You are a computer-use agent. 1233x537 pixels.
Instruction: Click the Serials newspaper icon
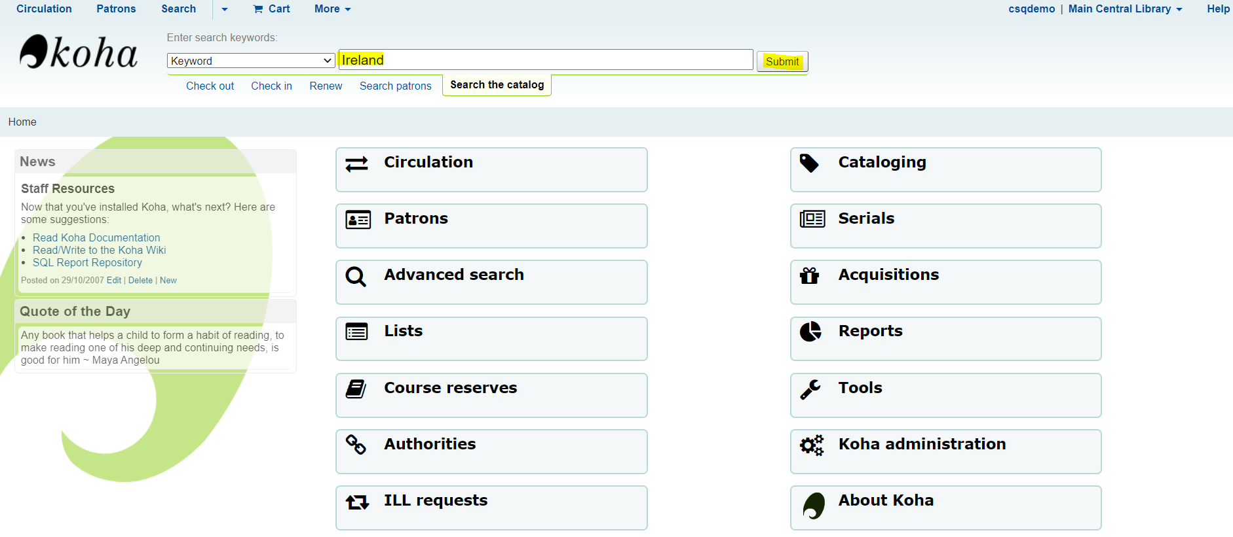[x=812, y=219]
